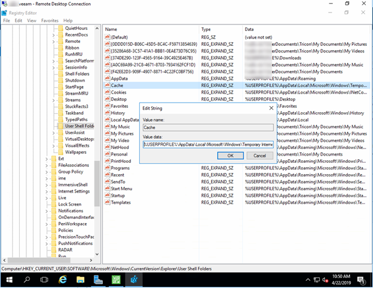This screenshot has width=373, height=288.
Task: Expand the VisualEffects key
Action: pyautogui.click(x=54, y=146)
